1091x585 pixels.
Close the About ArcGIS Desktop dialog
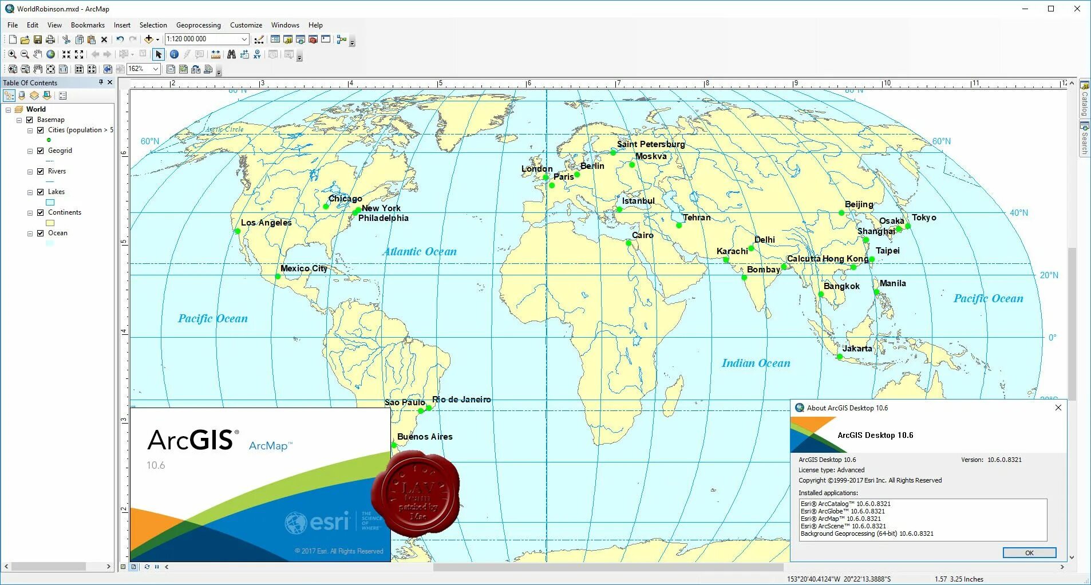(x=1058, y=408)
